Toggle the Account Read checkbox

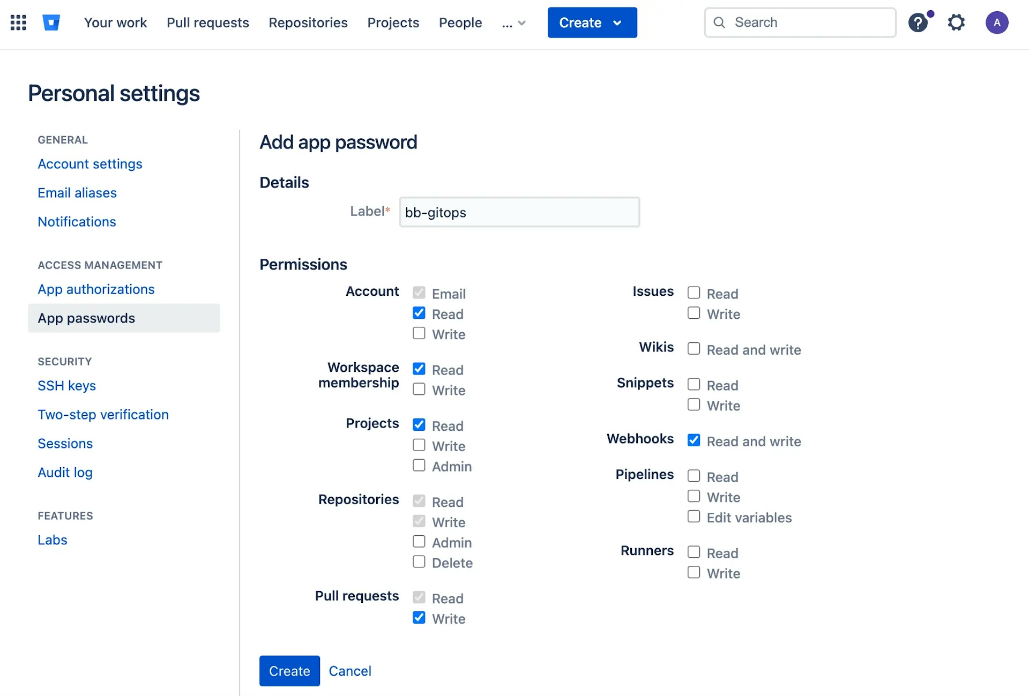coord(419,314)
